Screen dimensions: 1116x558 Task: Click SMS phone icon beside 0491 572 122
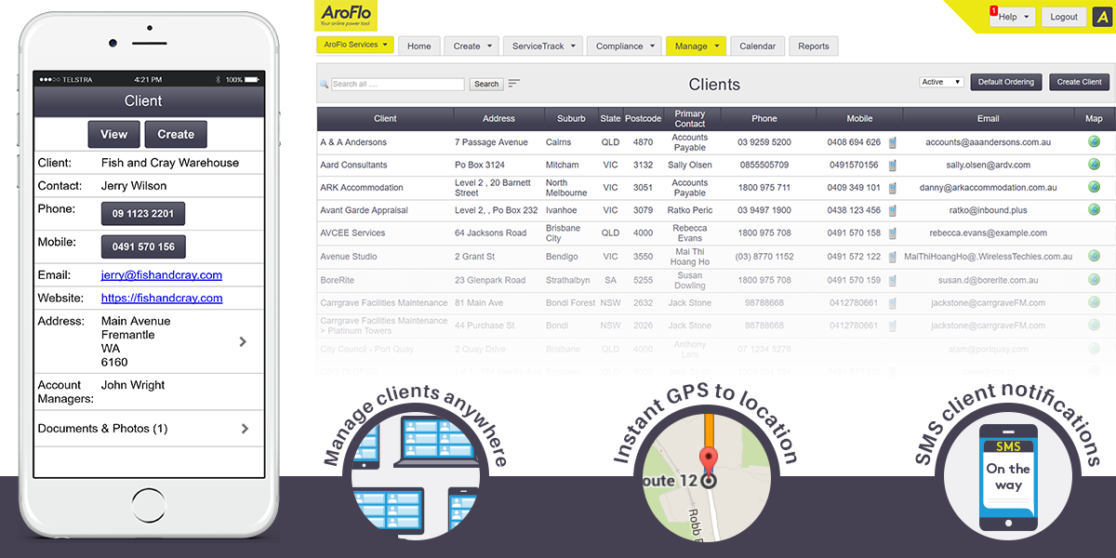click(893, 256)
